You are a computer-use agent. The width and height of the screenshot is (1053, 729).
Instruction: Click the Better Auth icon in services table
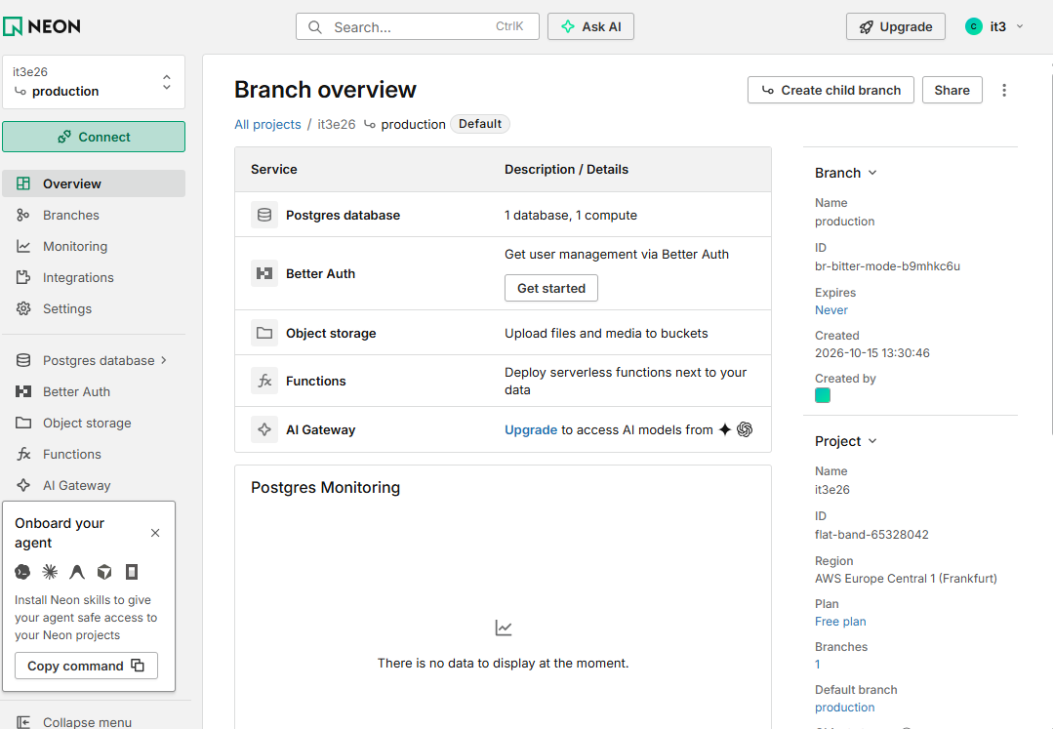pos(264,273)
